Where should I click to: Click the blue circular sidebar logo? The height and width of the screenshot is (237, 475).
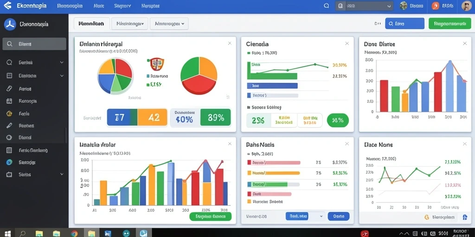click(x=10, y=24)
